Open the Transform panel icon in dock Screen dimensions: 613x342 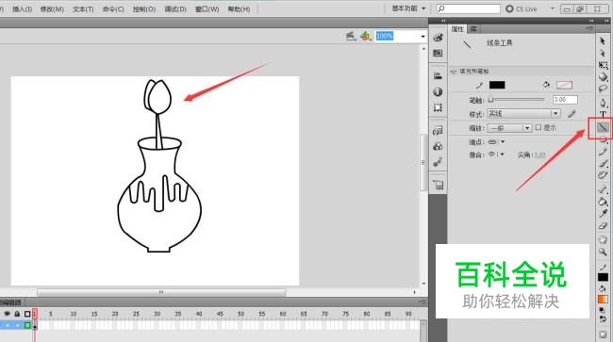click(438, 107)
